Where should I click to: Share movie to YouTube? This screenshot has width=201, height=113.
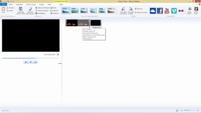167,11
